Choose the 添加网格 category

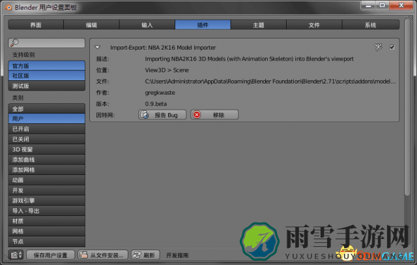47,170
